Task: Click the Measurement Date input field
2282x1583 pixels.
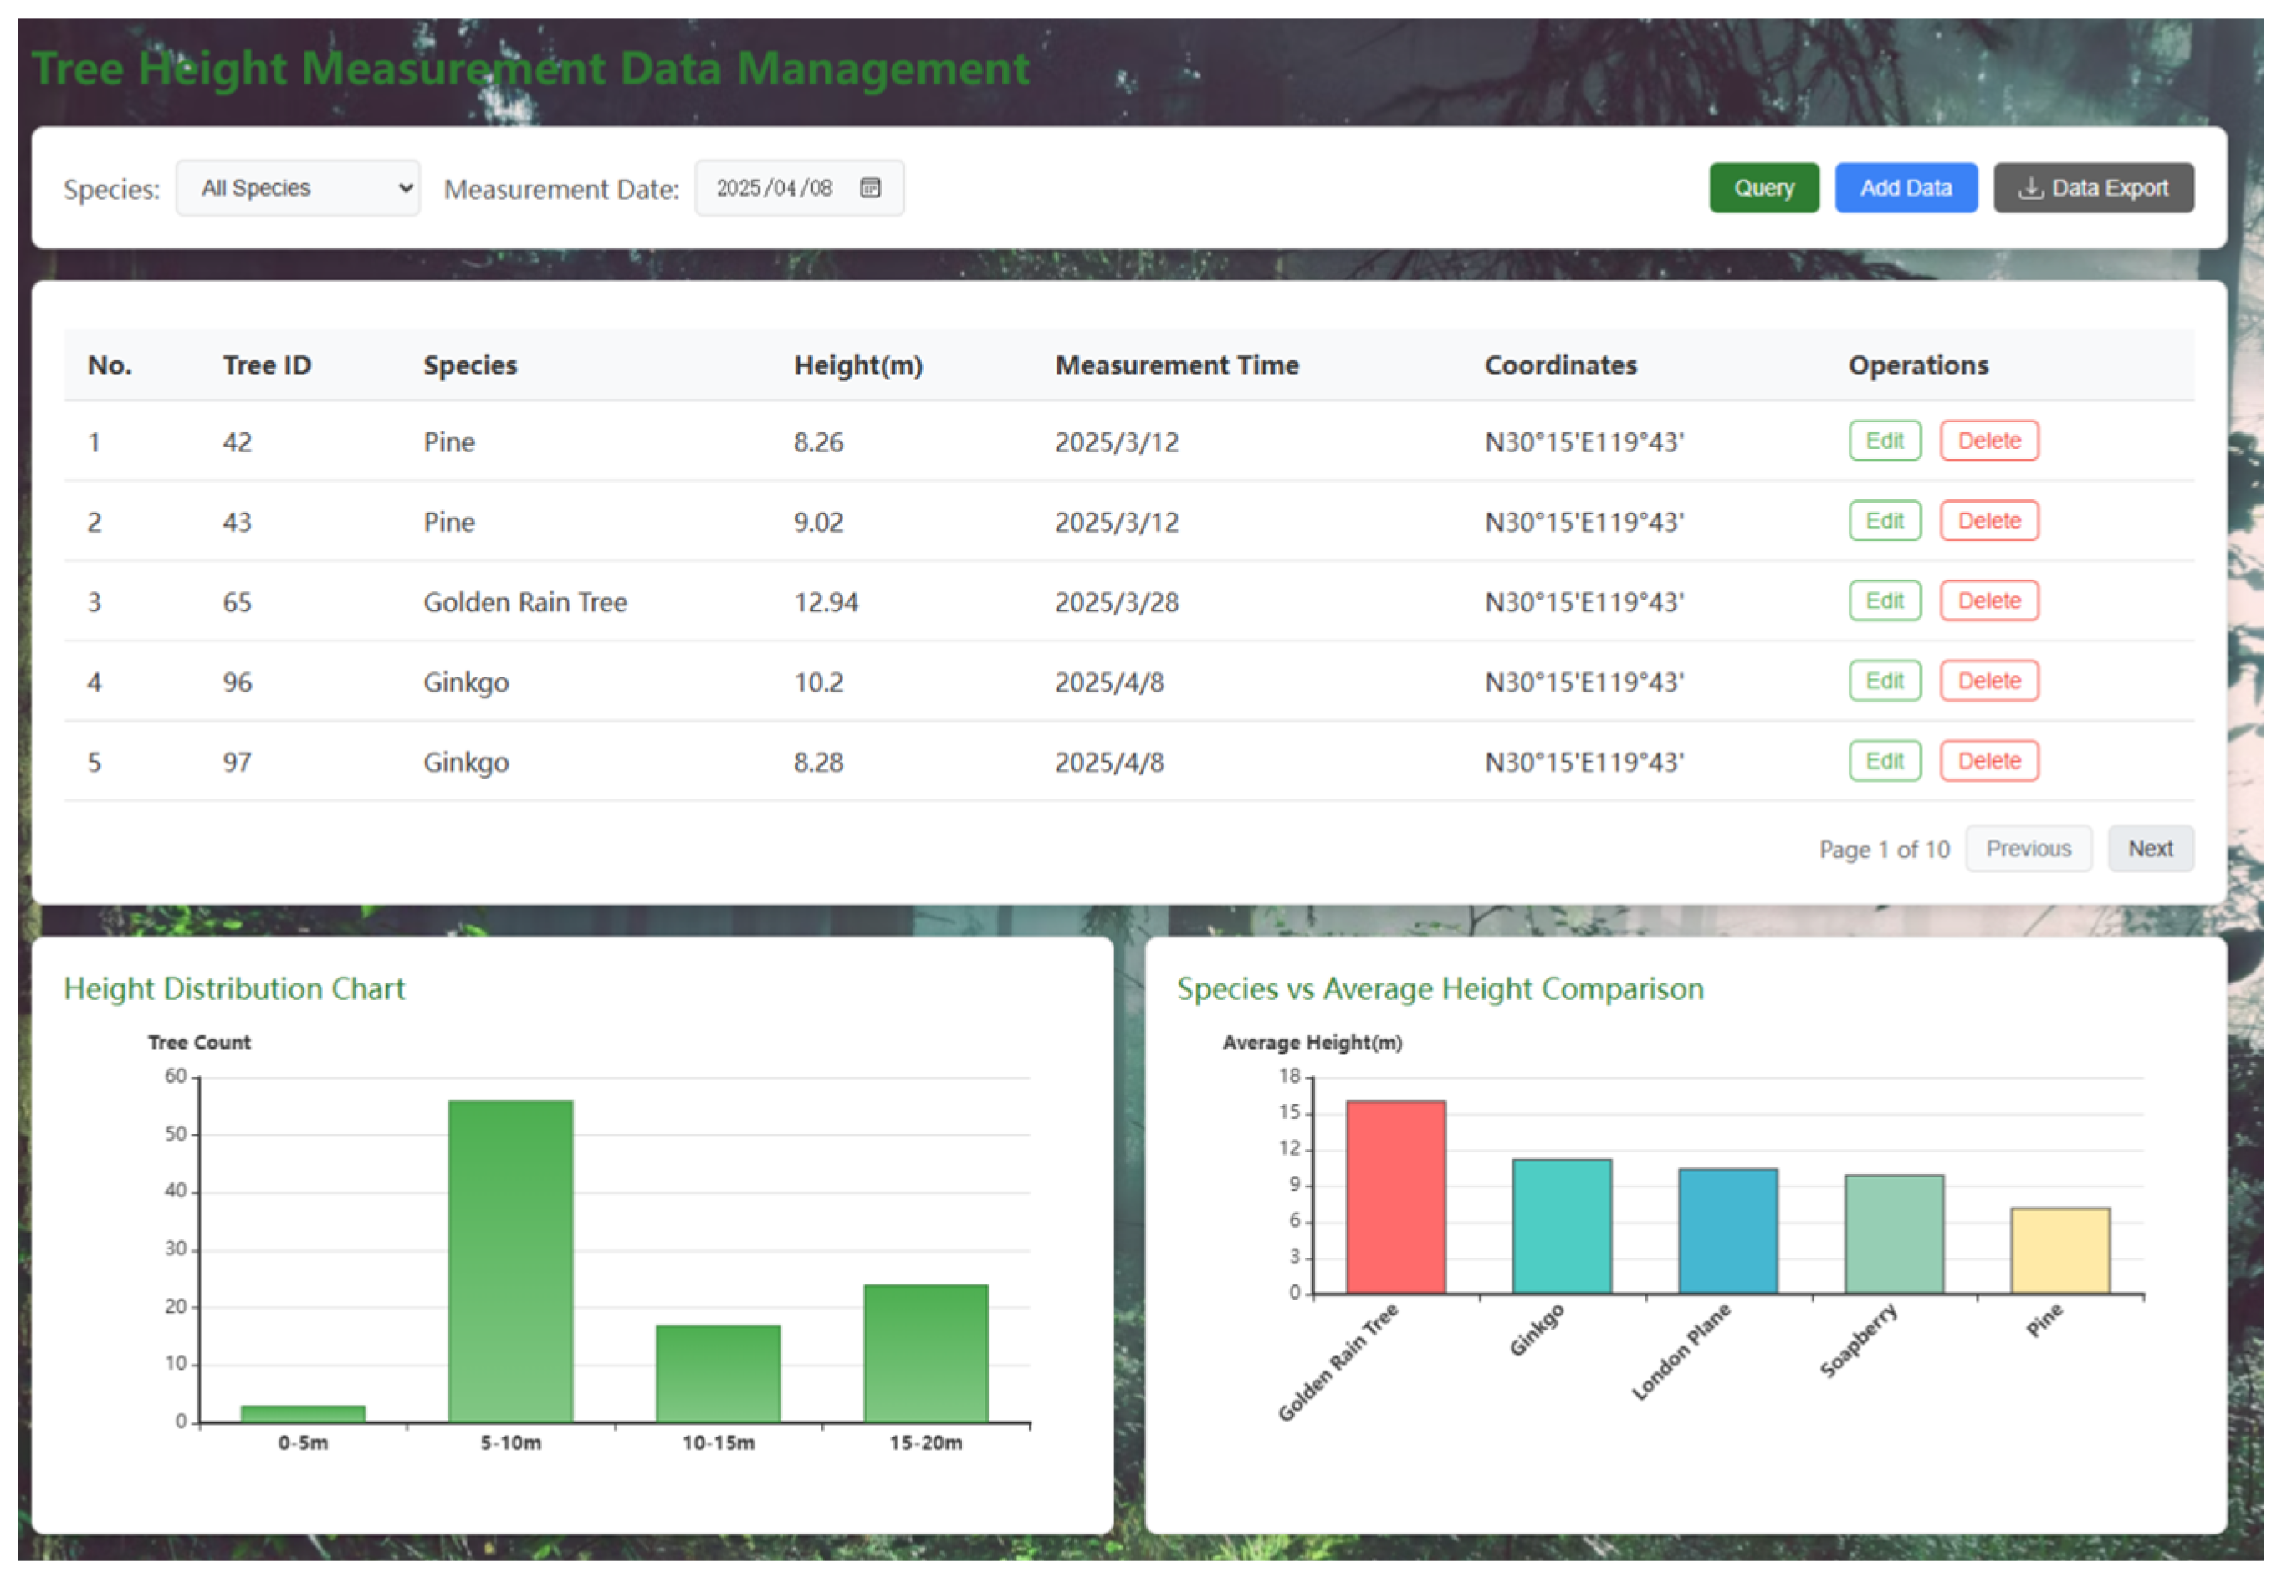Action: [x=799, y=187]
